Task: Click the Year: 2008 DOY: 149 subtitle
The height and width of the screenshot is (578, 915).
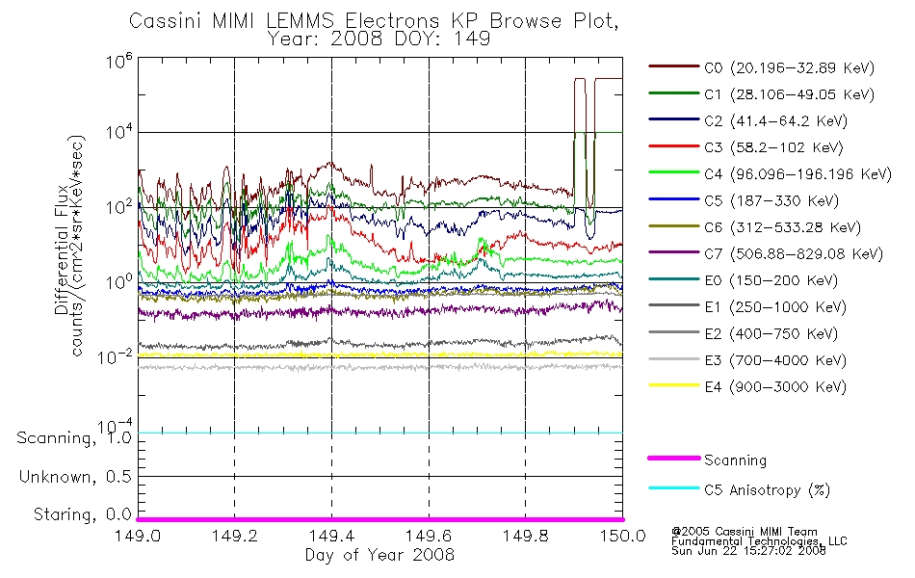Action: coord(379,39)
